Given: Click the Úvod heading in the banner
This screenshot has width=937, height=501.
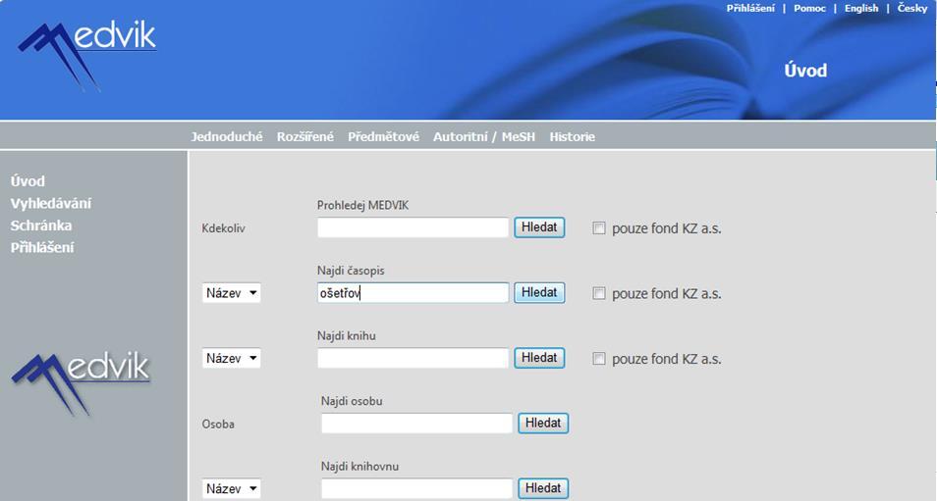Looking at the screenshot, I should point(805,71).
